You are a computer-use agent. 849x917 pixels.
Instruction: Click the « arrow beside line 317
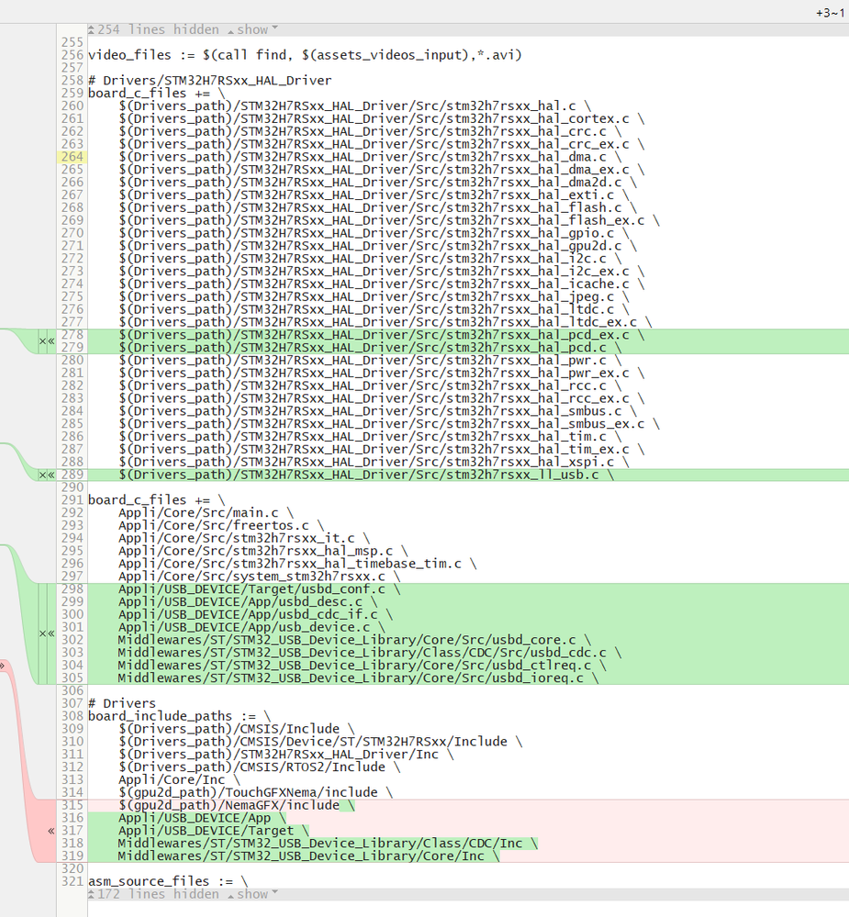50,831
